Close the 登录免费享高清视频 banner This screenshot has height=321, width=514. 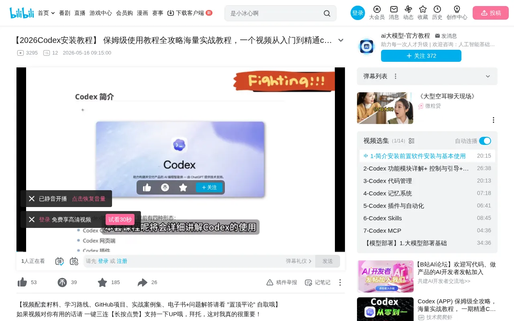(32, 219)
